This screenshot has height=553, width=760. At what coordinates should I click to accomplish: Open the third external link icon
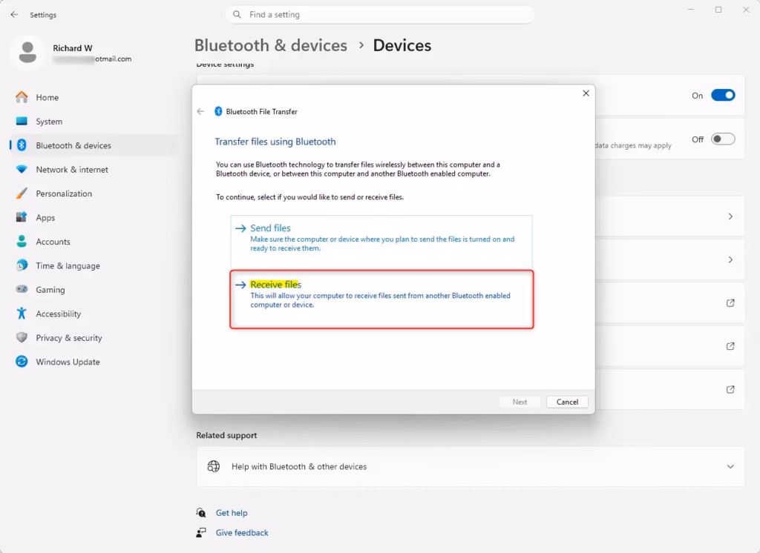pos(730,389)
